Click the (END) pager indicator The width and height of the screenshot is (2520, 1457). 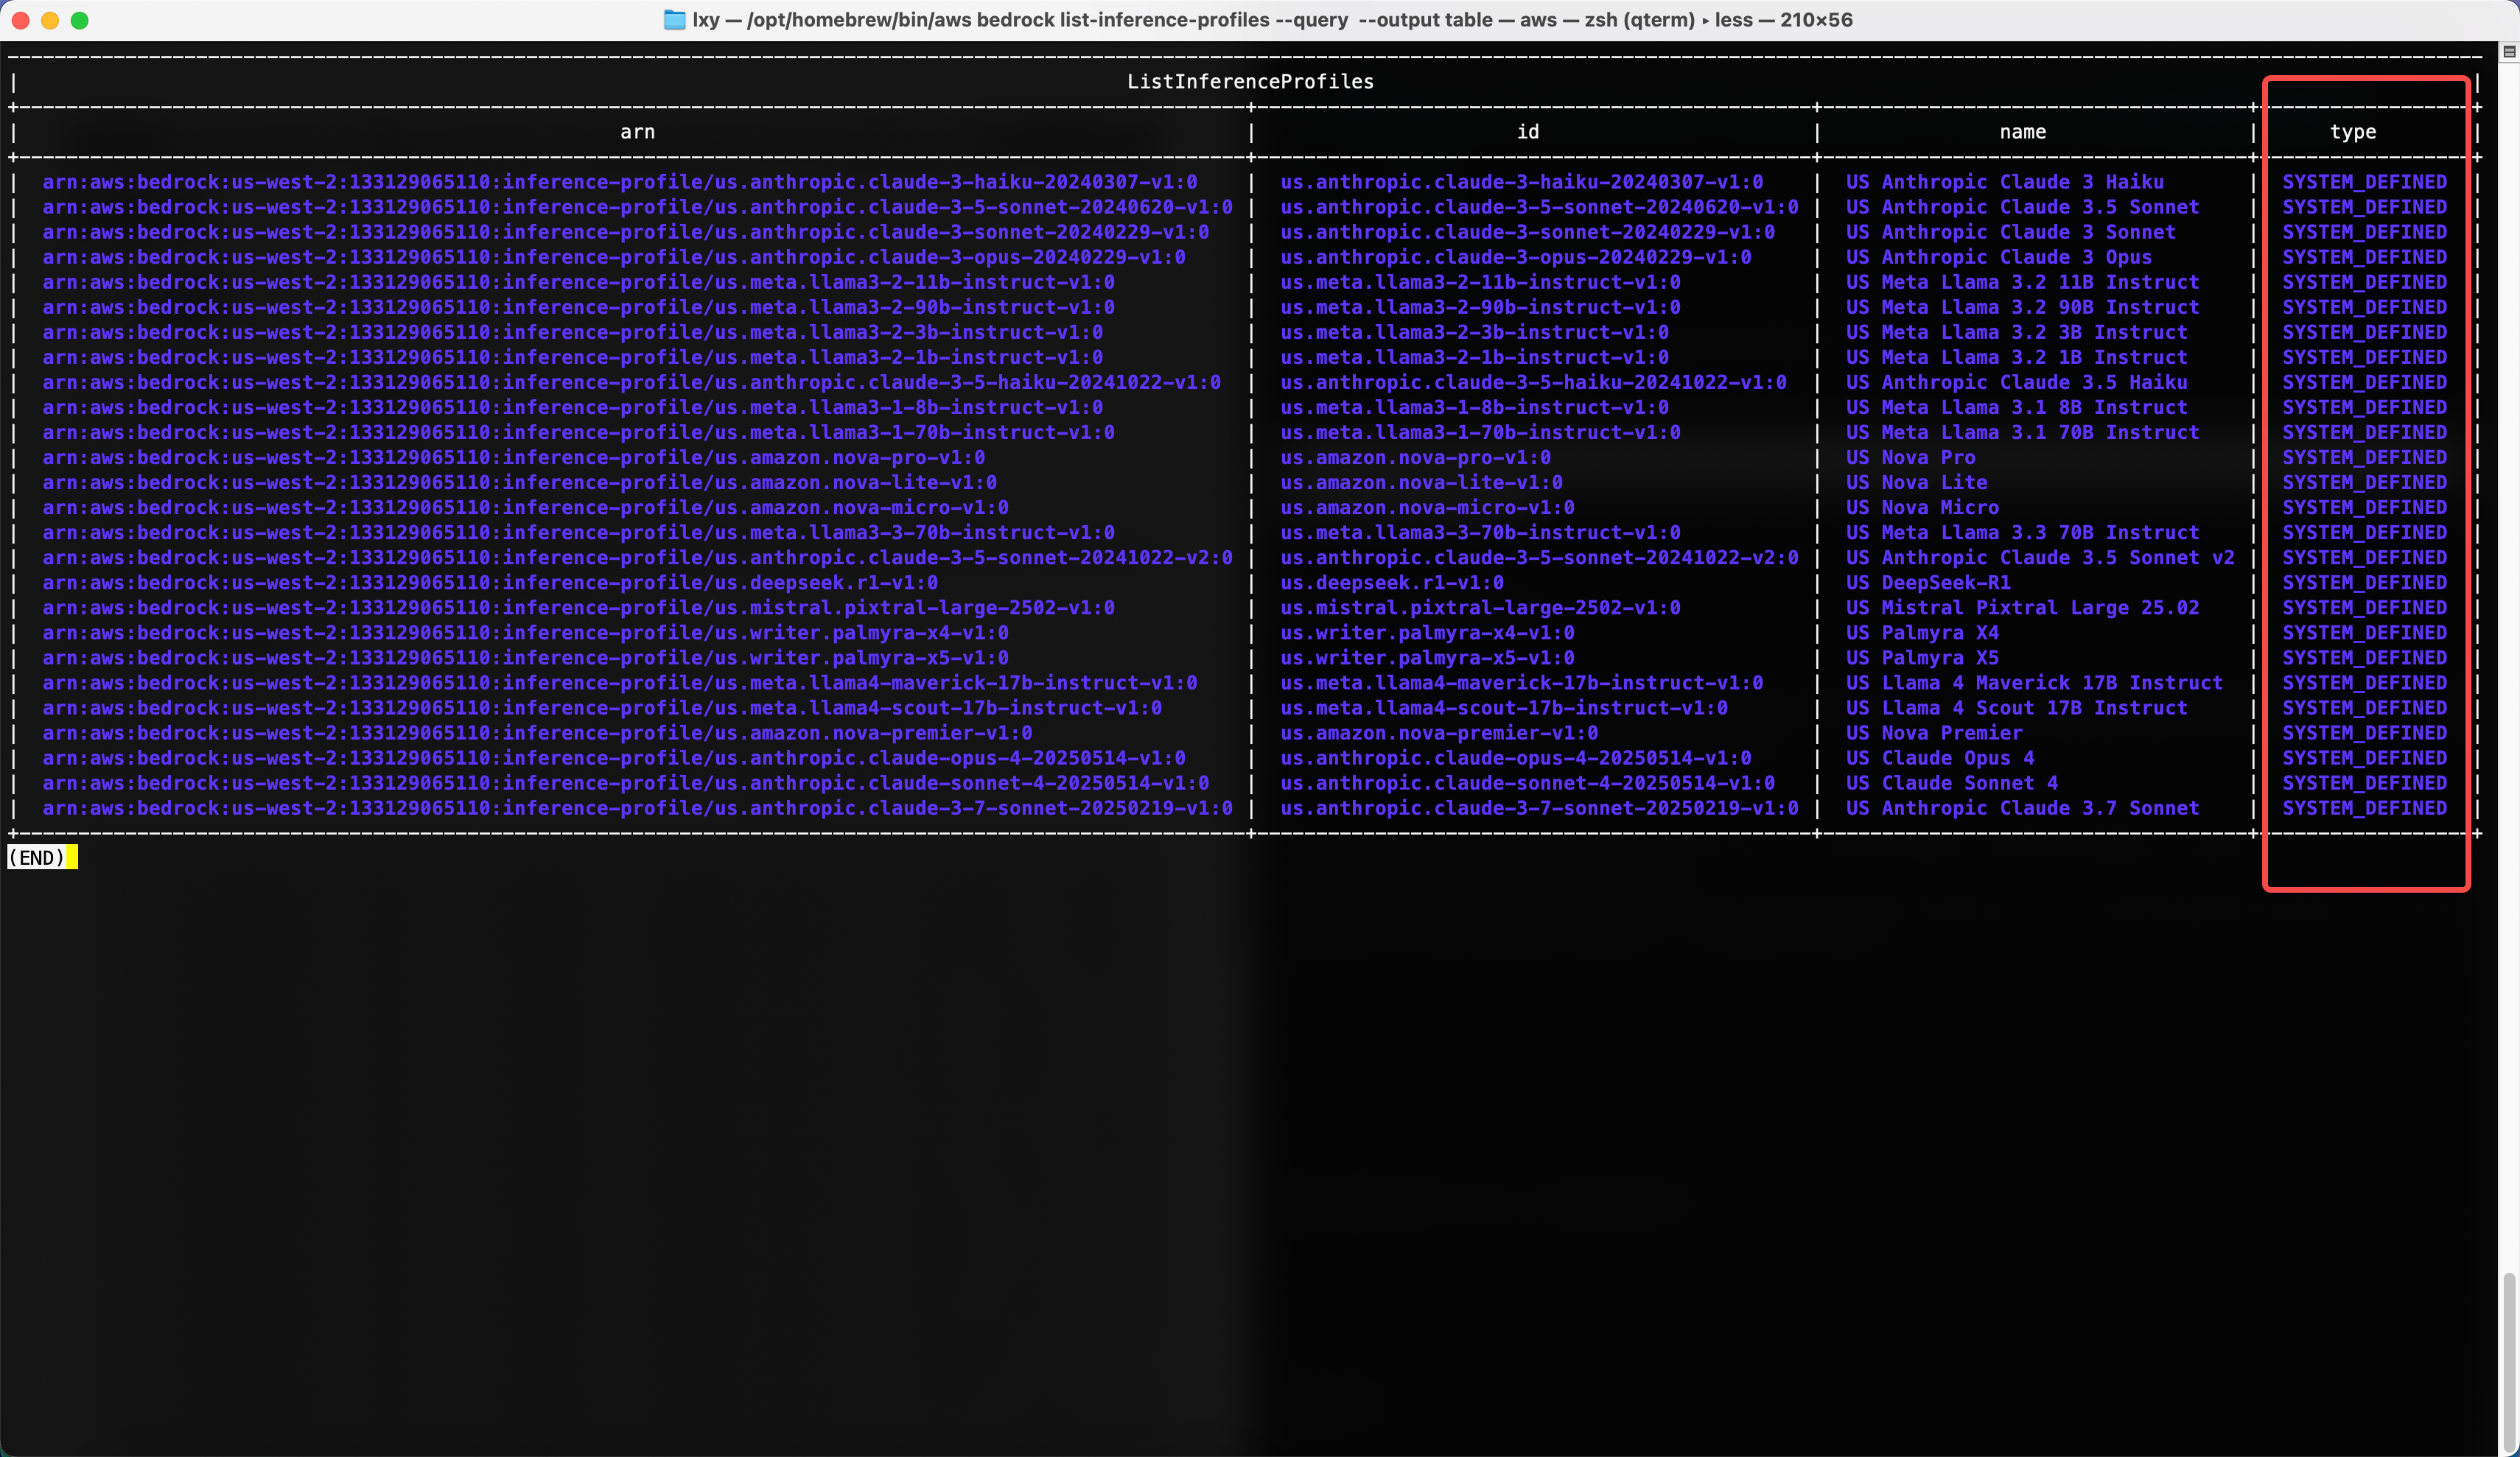tap(36, 858)
